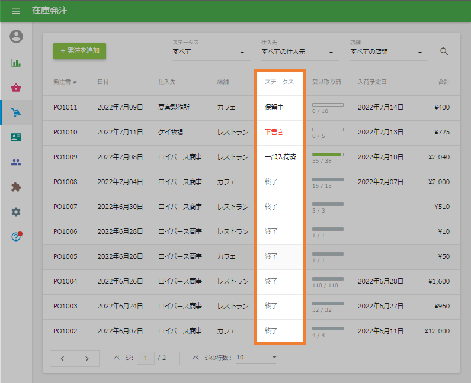Click the page number input field
471x383 pixels.
[145, 358]
